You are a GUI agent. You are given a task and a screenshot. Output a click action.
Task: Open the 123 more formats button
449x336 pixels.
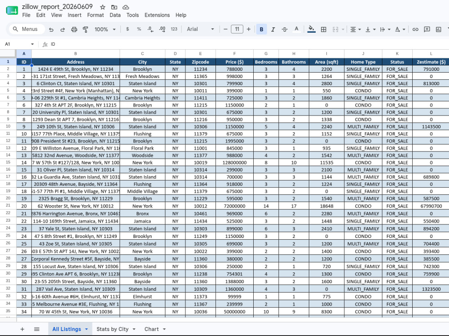pos(174,29)
